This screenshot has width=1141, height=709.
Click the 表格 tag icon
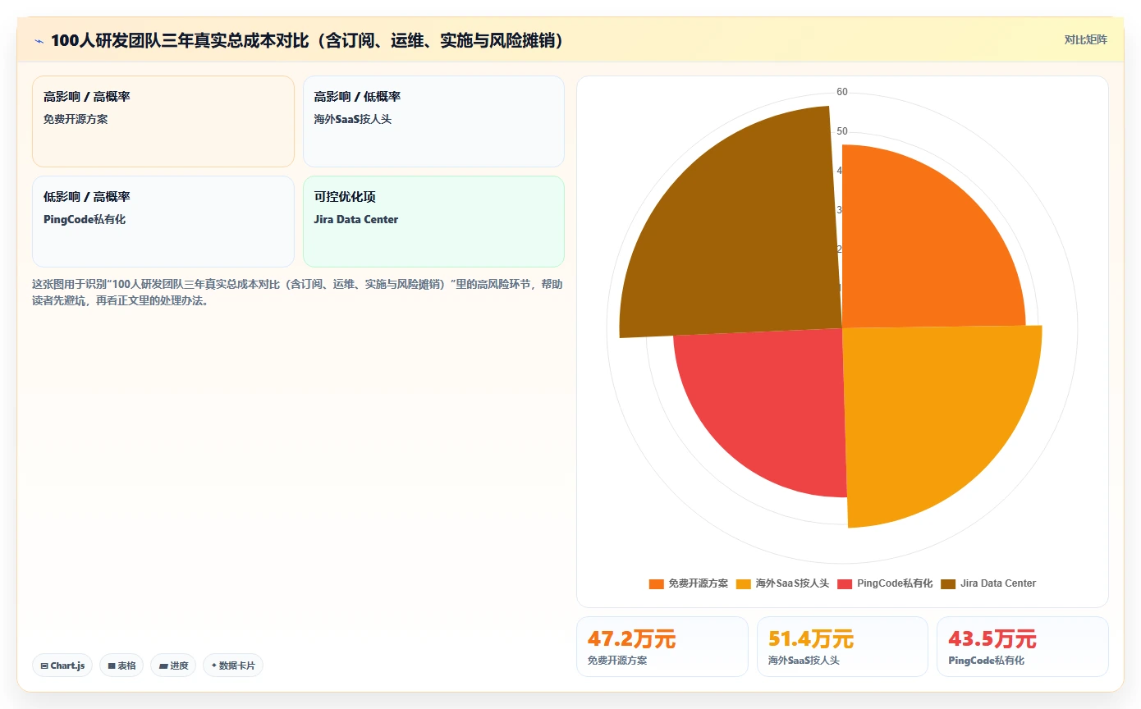tap(112, 666)
